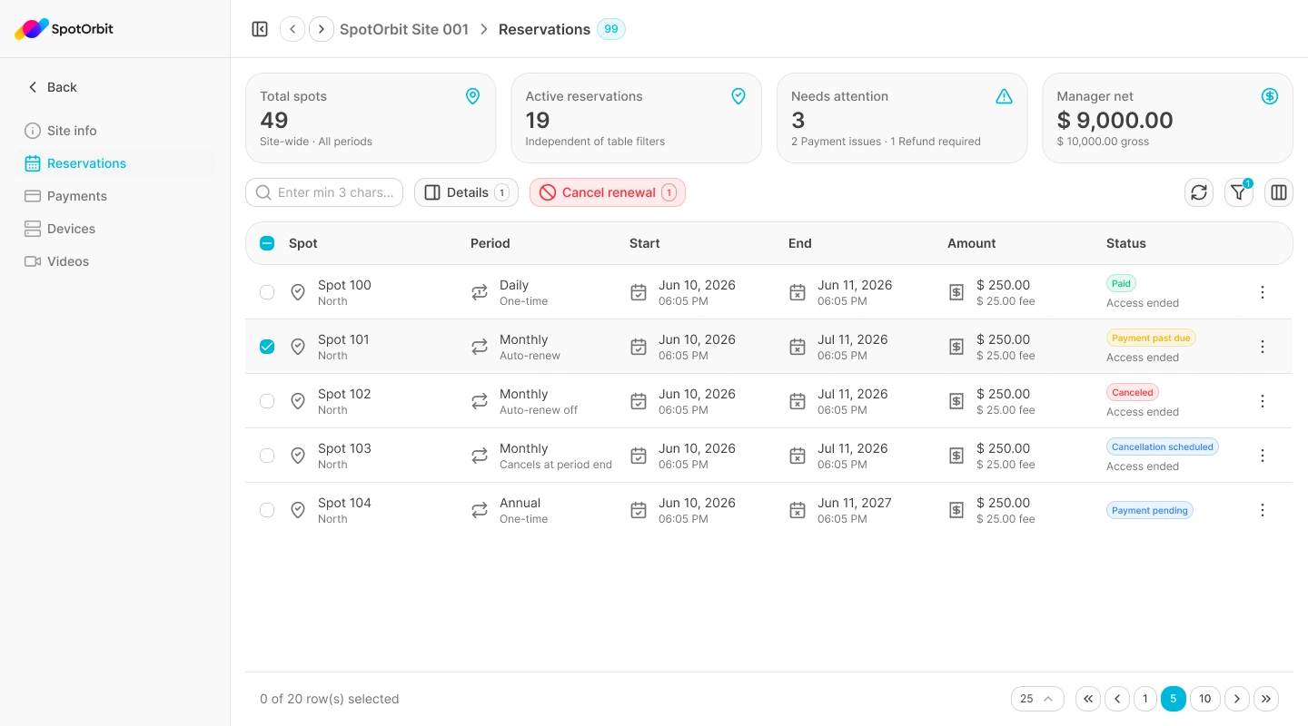Collapse the sidebar panel icon
This screenshot has height=726, width=1308.
(x=260, y=29)
